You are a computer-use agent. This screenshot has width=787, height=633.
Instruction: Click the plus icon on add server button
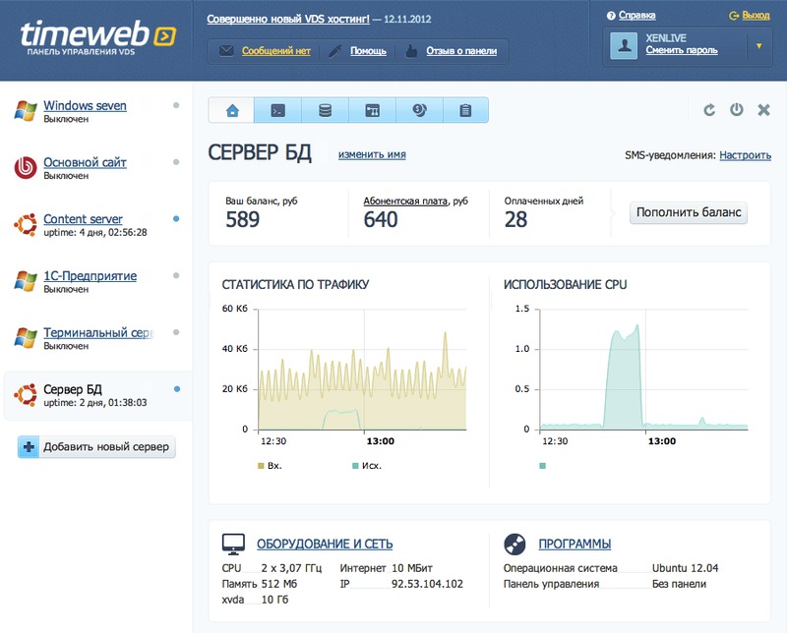29,446
